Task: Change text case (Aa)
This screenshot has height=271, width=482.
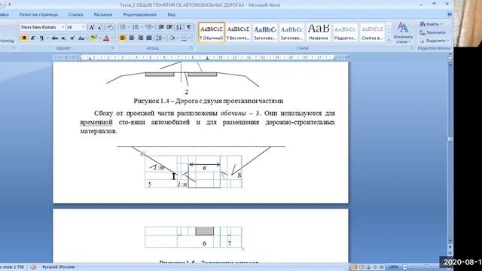Action: pyautogui.click(x=81, y=38)
